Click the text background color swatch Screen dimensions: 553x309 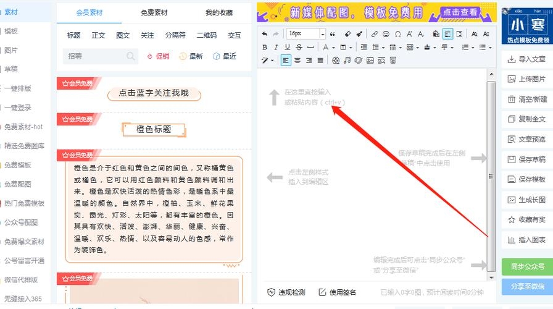click(x=343, y=47)
